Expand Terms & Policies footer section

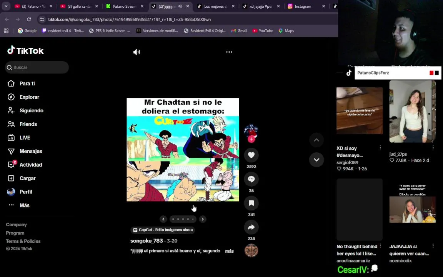pos(23,241)
